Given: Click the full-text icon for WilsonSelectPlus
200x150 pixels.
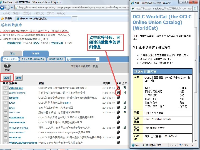Looking at the screenshot, I should click(x=125, y=127).
